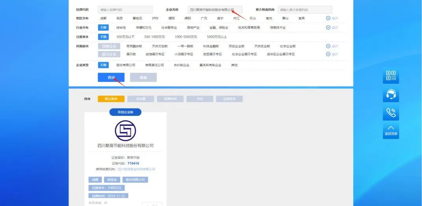Select region 宜宾

[301, 18]
